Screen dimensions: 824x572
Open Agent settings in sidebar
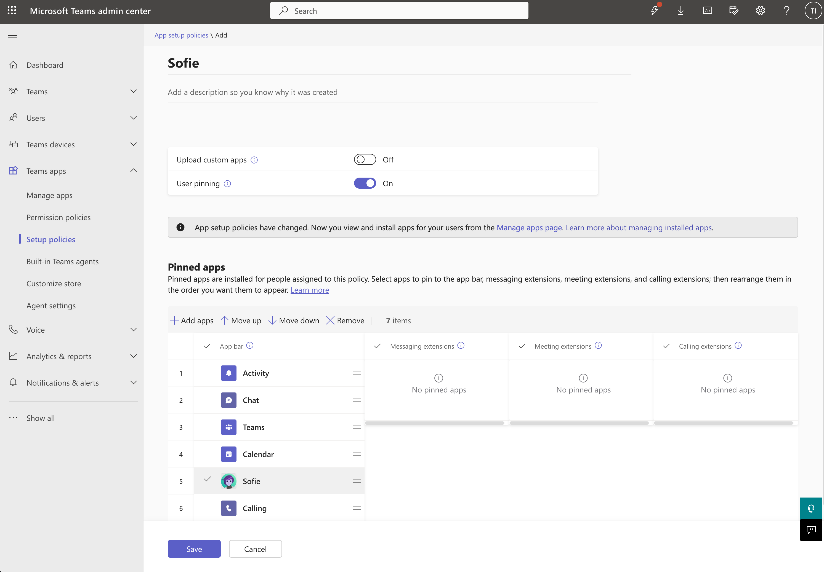[x=51, y=306]
